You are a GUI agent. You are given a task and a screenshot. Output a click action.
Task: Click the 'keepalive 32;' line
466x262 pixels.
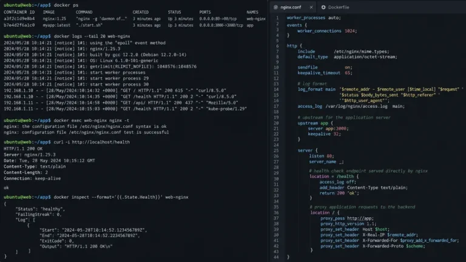click(324, 134)
